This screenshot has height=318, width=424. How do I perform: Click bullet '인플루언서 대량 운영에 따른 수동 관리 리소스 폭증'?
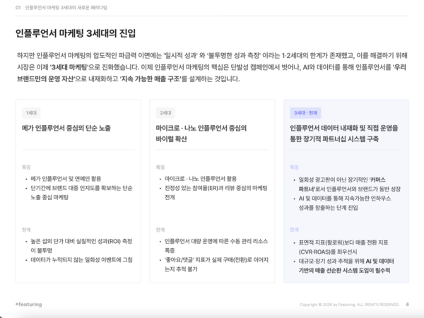click(216, 245)
